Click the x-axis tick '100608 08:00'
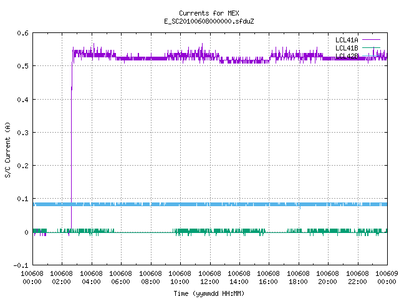The image size is (399, 299). click(x=150, y=278)
